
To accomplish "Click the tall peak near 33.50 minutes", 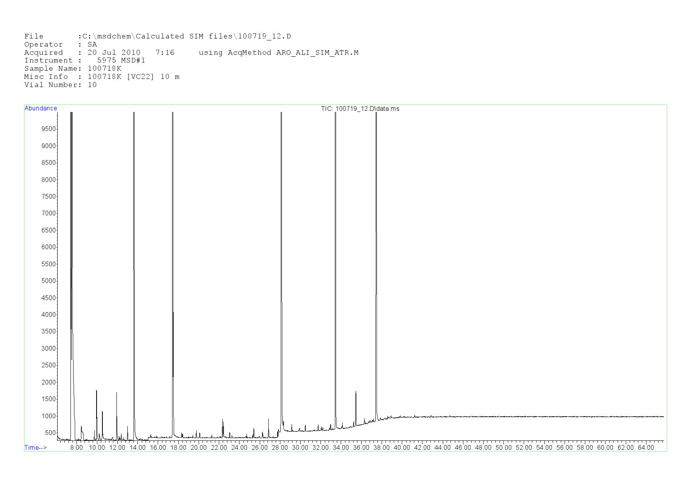I will tap(335, 272).
